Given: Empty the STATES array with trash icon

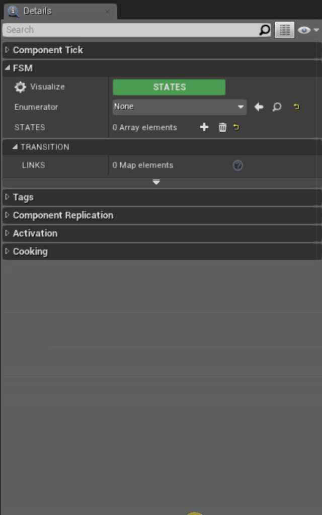Looking at the screenshot, I should pos(222,127).
